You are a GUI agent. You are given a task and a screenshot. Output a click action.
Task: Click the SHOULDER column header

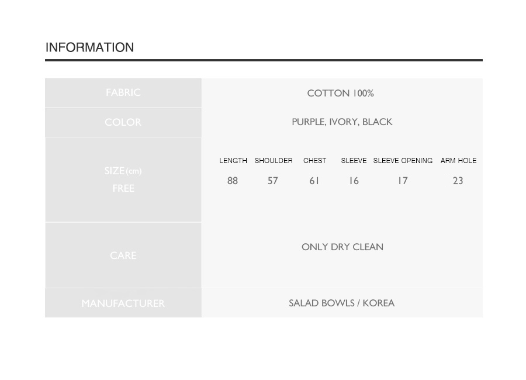click(274, 160)
